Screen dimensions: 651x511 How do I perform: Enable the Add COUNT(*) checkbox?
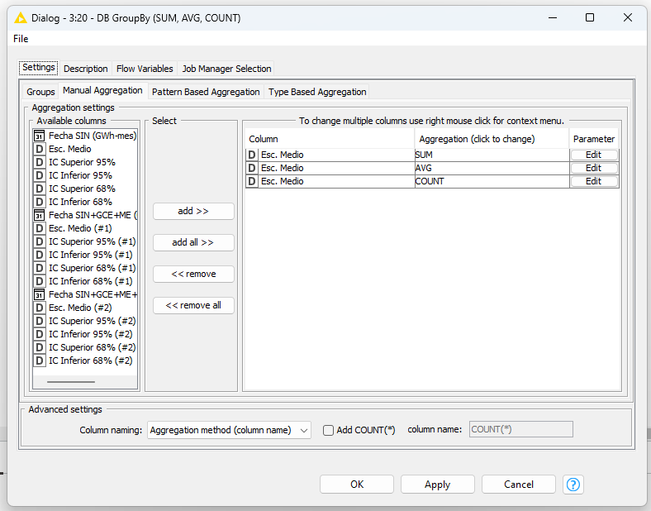pyautogui.click(x=328, y=430)
